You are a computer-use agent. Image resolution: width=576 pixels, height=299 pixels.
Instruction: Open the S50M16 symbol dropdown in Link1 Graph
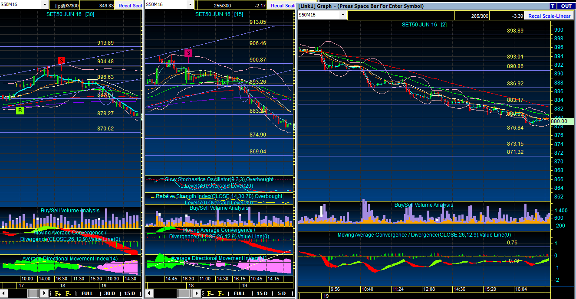click(x=343, y=15)
